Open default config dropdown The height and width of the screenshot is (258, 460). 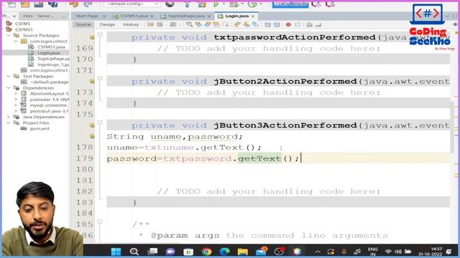(132, 4)
